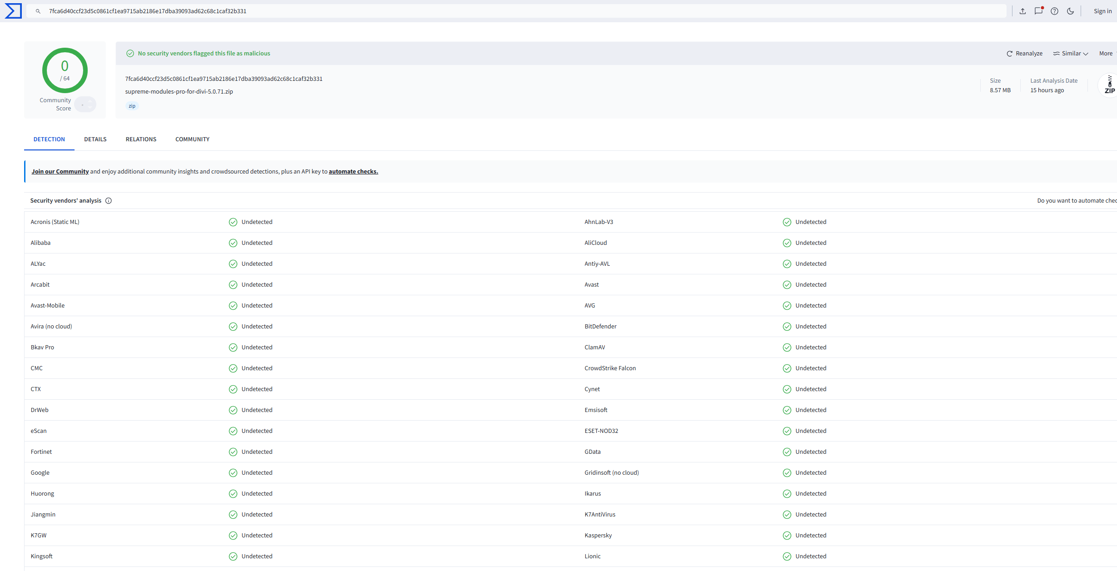Click the Undetected result for K7GW

(x=257, y=536)
